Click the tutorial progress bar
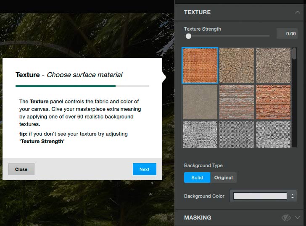The image size is (306, 226). (82, 86)
